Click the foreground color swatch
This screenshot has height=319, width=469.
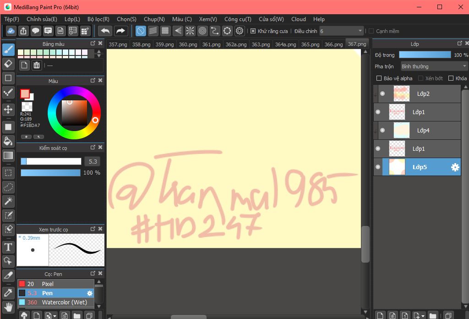click(x=25, y=93)
